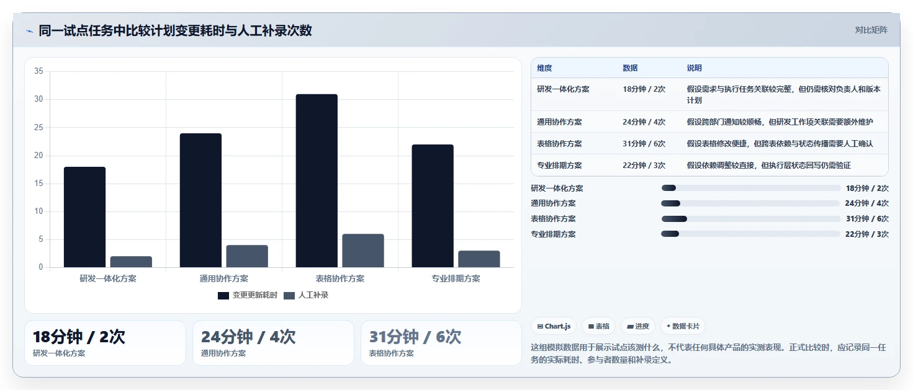Click the 说明 table column header

pos(695,68)
